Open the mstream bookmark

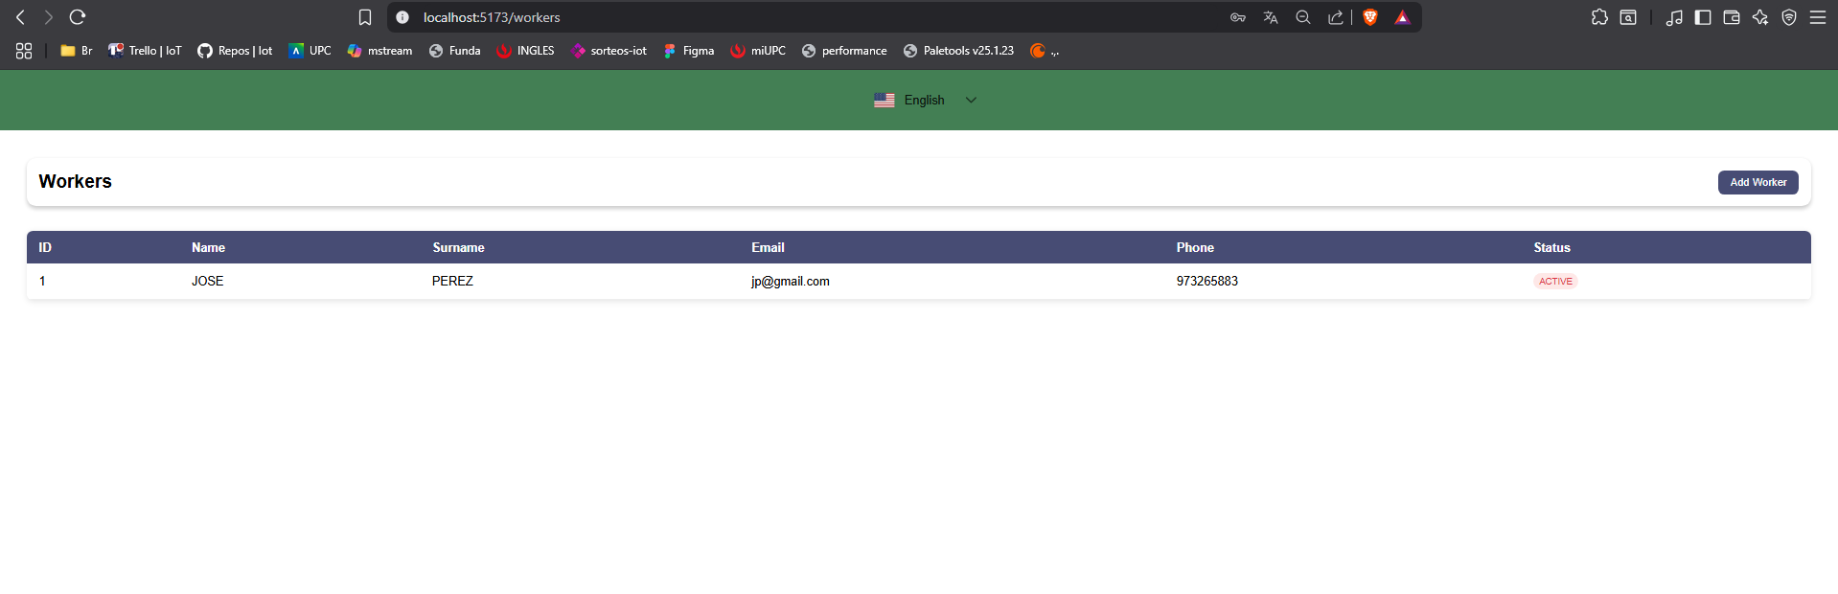pos(379,51)
